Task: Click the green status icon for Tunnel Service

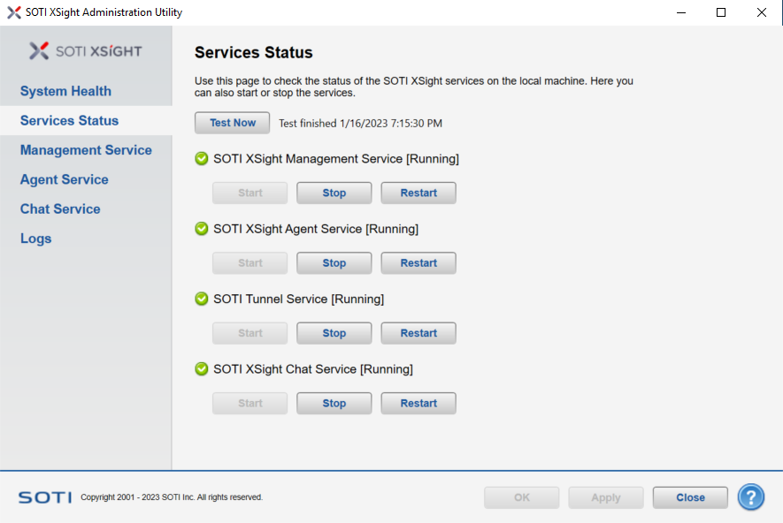Action: point(201,299)
